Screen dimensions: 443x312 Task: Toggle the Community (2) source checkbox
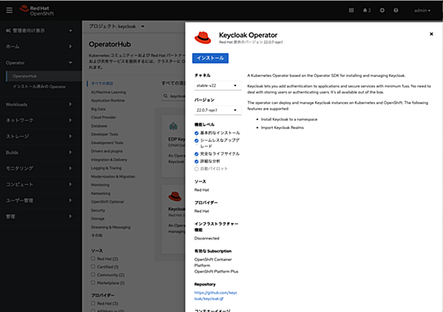pyautogui.click(x=93, y=274)
